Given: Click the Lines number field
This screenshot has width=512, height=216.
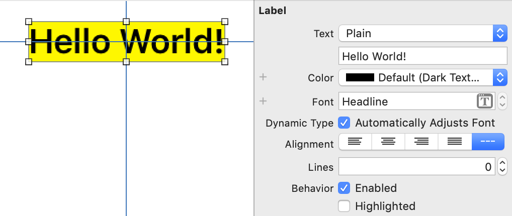Looking at the screenshot, I should click(416, 167).
